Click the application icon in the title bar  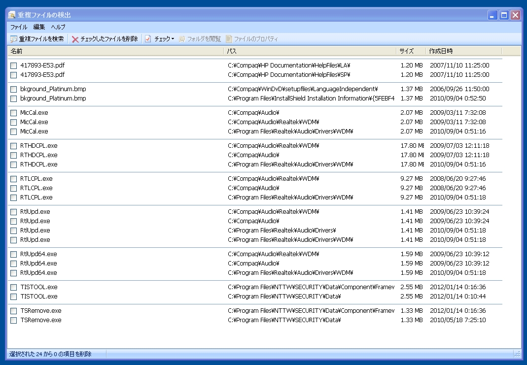click(x=12, y=15)
